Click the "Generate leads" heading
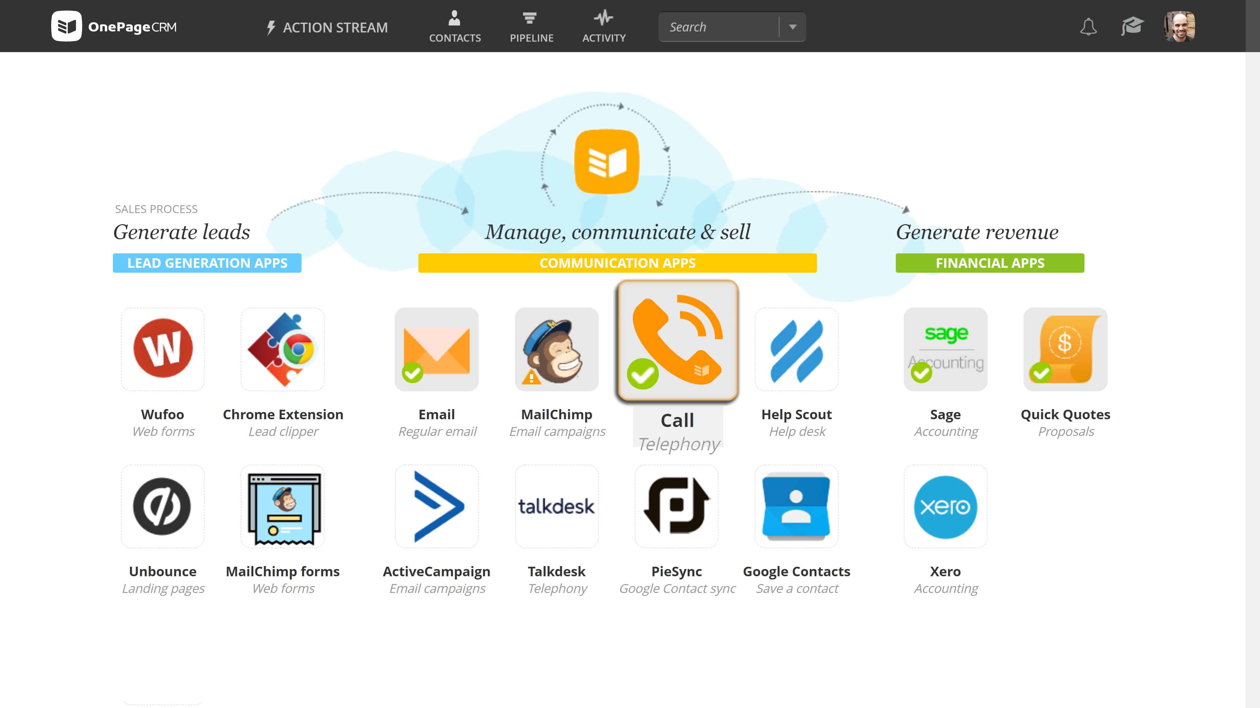 [x=181, y=232]
